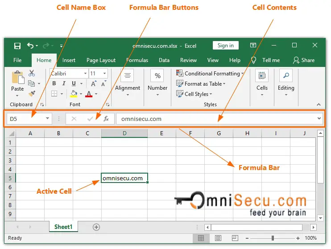Click the Undo arrow icon

pyautogui.click(x=30, y=46)
